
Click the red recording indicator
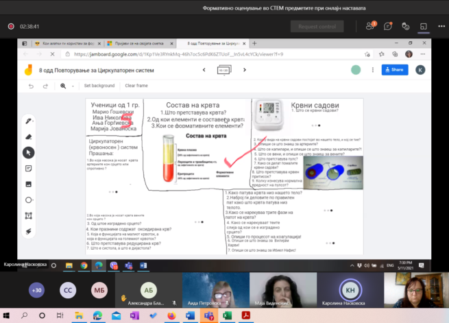11,26
